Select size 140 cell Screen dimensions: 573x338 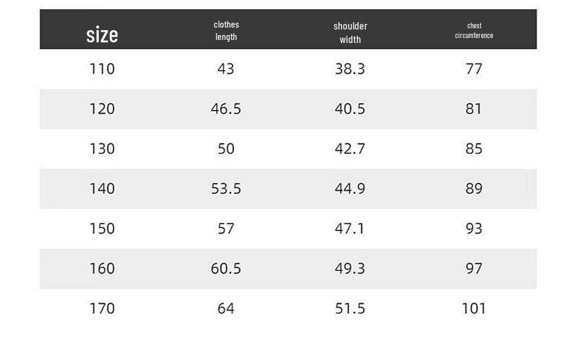[x=102, y=189]
